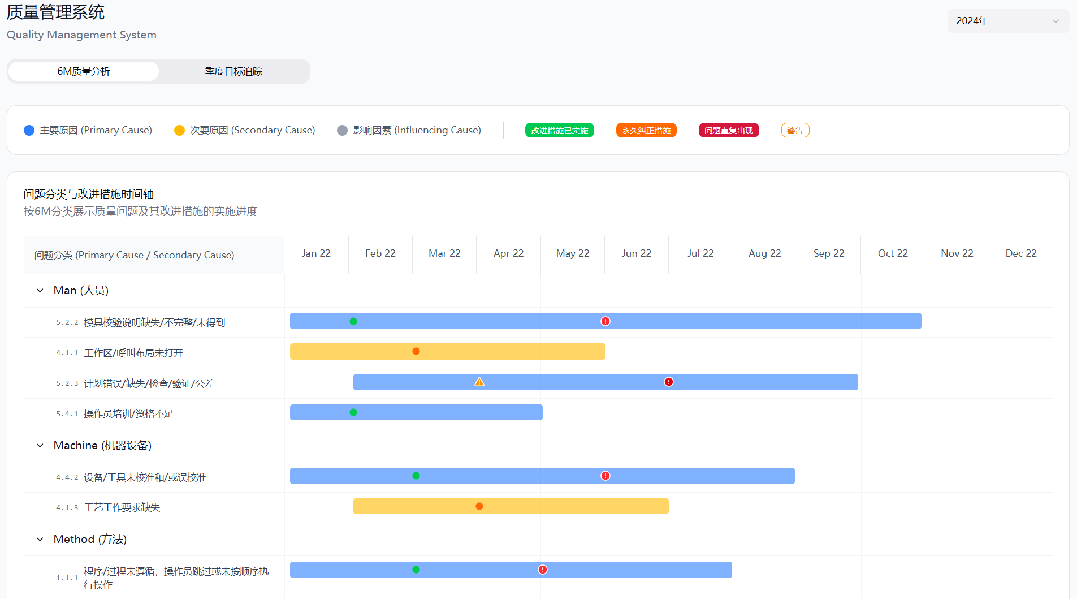Toggle the Influencing Cause legend item
The height and width of the screenshot is (599, 1077).
click(x=409, y=130)
